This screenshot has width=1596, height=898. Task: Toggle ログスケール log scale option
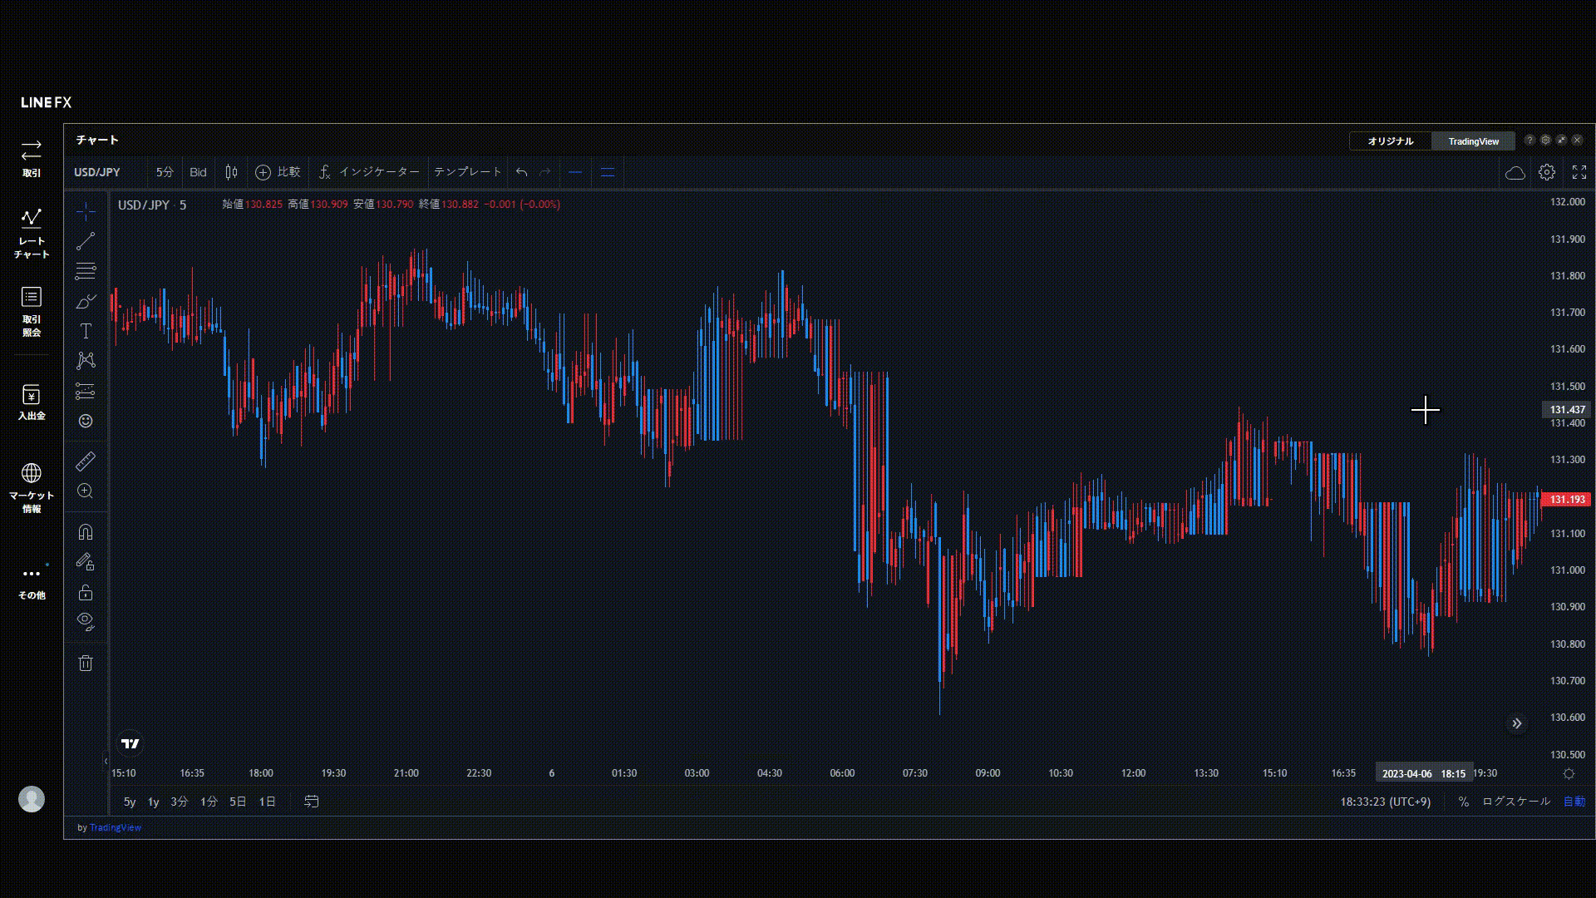tap(1515, 802)
